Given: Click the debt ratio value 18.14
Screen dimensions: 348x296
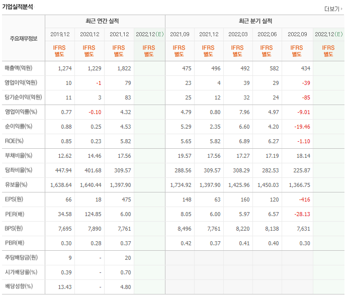Looking at the screenshot, I should tap(303, 156).
